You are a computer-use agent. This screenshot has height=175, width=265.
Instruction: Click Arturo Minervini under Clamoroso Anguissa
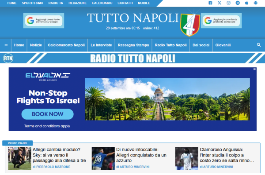[218, 167]
